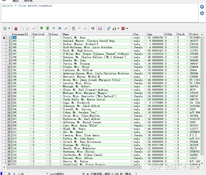Click the cursor position 1:28 in status bar

21,174
